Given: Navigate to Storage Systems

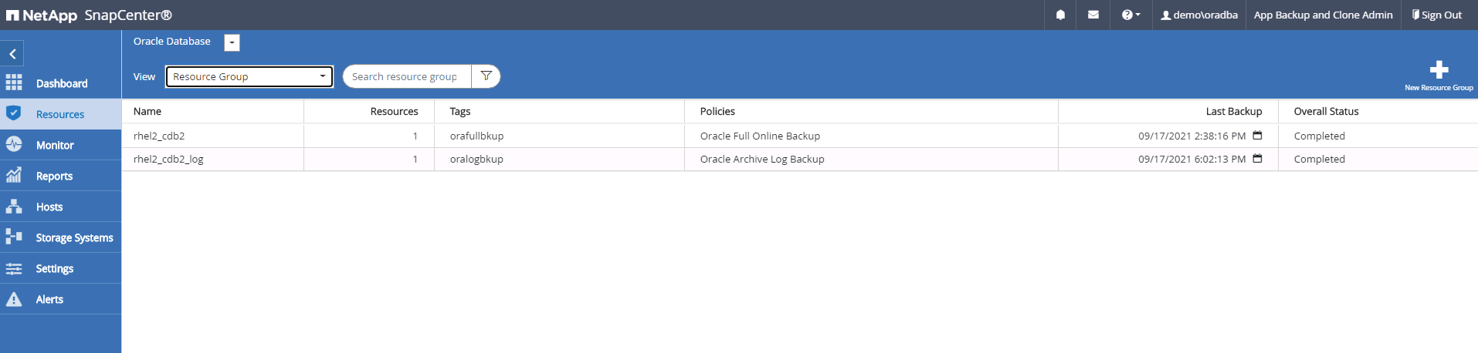Looking at the screenshot, I should pos(74,237).
